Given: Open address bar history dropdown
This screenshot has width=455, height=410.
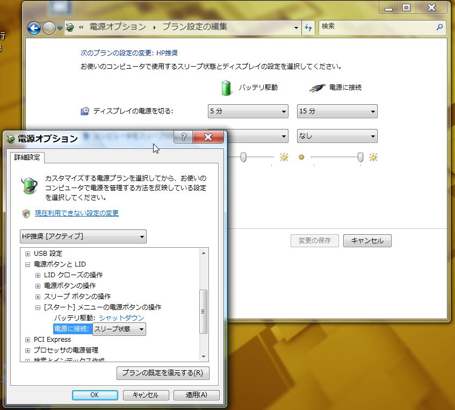Looking at the screenshot, I should [296, 28].
